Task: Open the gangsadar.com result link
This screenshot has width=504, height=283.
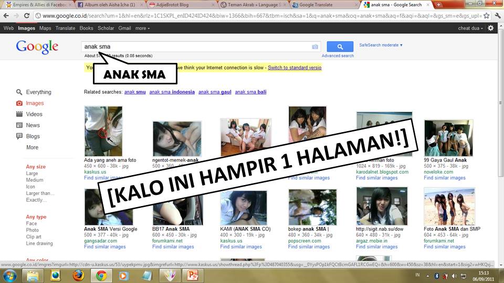Action: pyautogui.click(x=101, y=241)
